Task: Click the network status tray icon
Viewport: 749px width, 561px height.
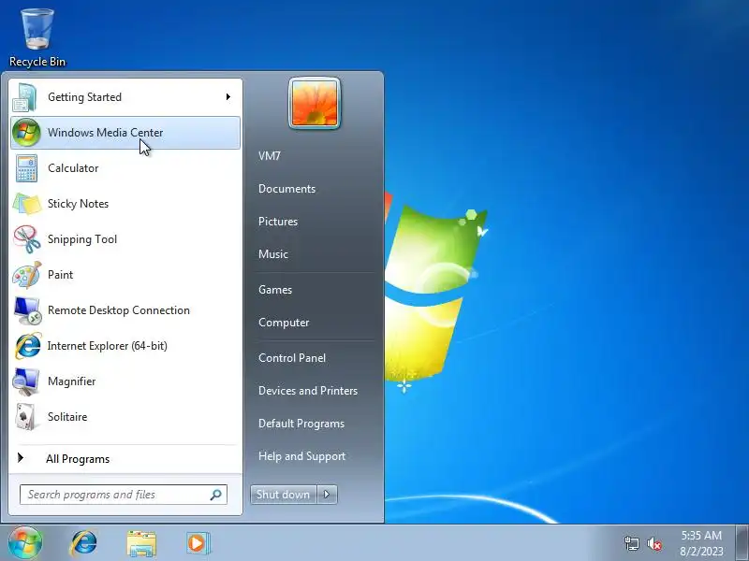Action: (632, 543)
